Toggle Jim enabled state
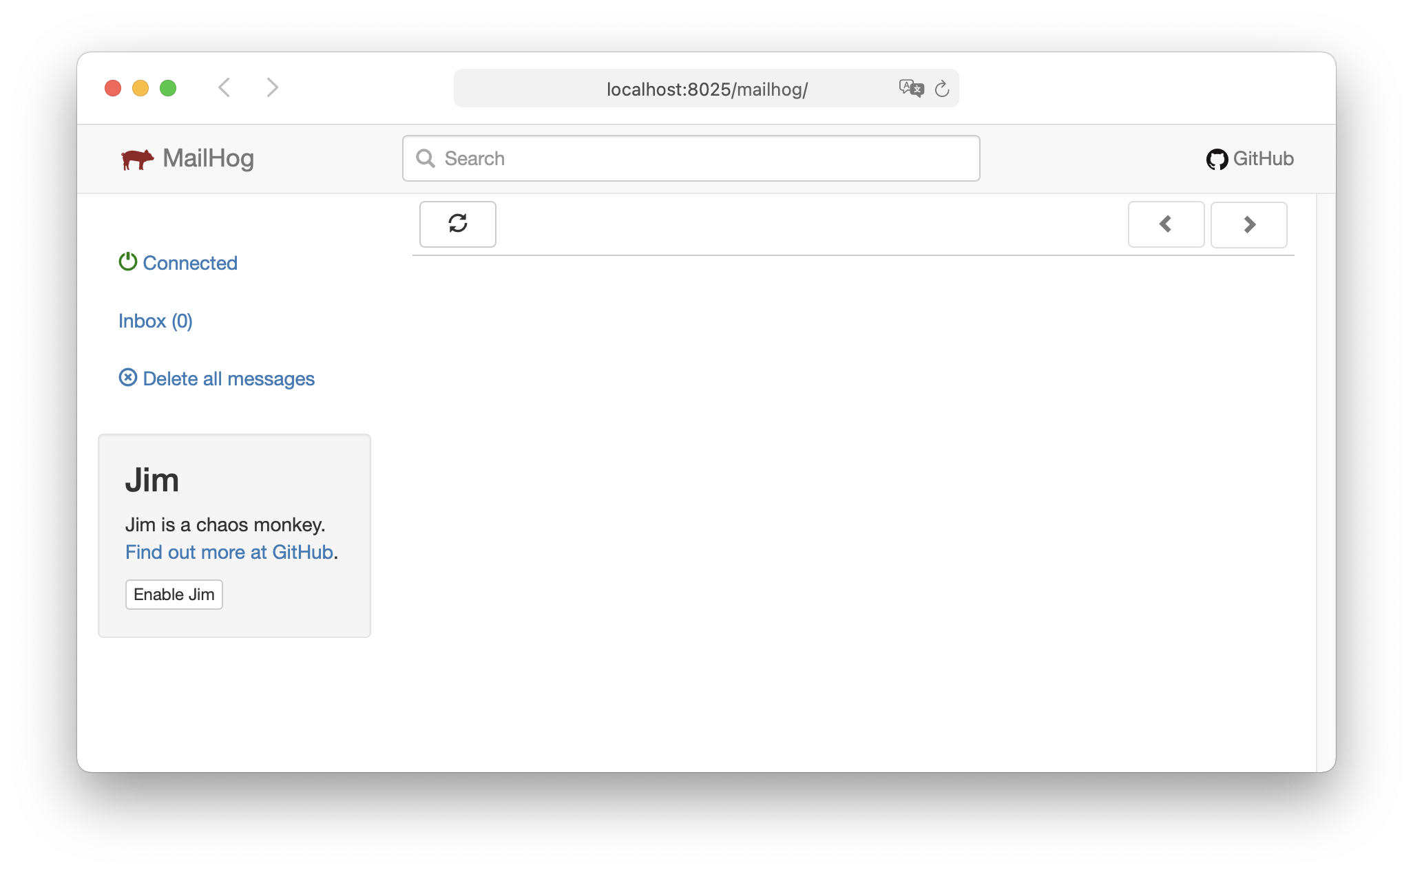Image resolution: width=1413 pixels, height=874 pixels. click(173, 593)
